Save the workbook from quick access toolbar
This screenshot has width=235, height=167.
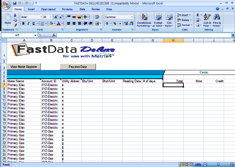coord(14,3)
